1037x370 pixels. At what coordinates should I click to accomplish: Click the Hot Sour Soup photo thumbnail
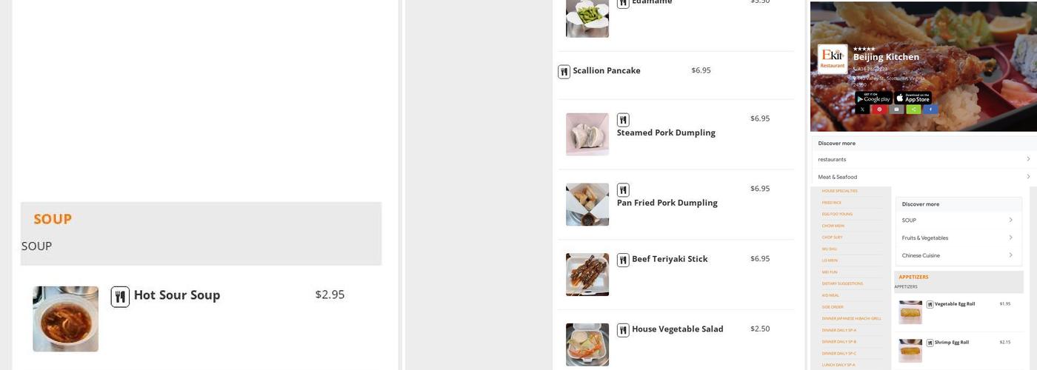pos(65,319)
